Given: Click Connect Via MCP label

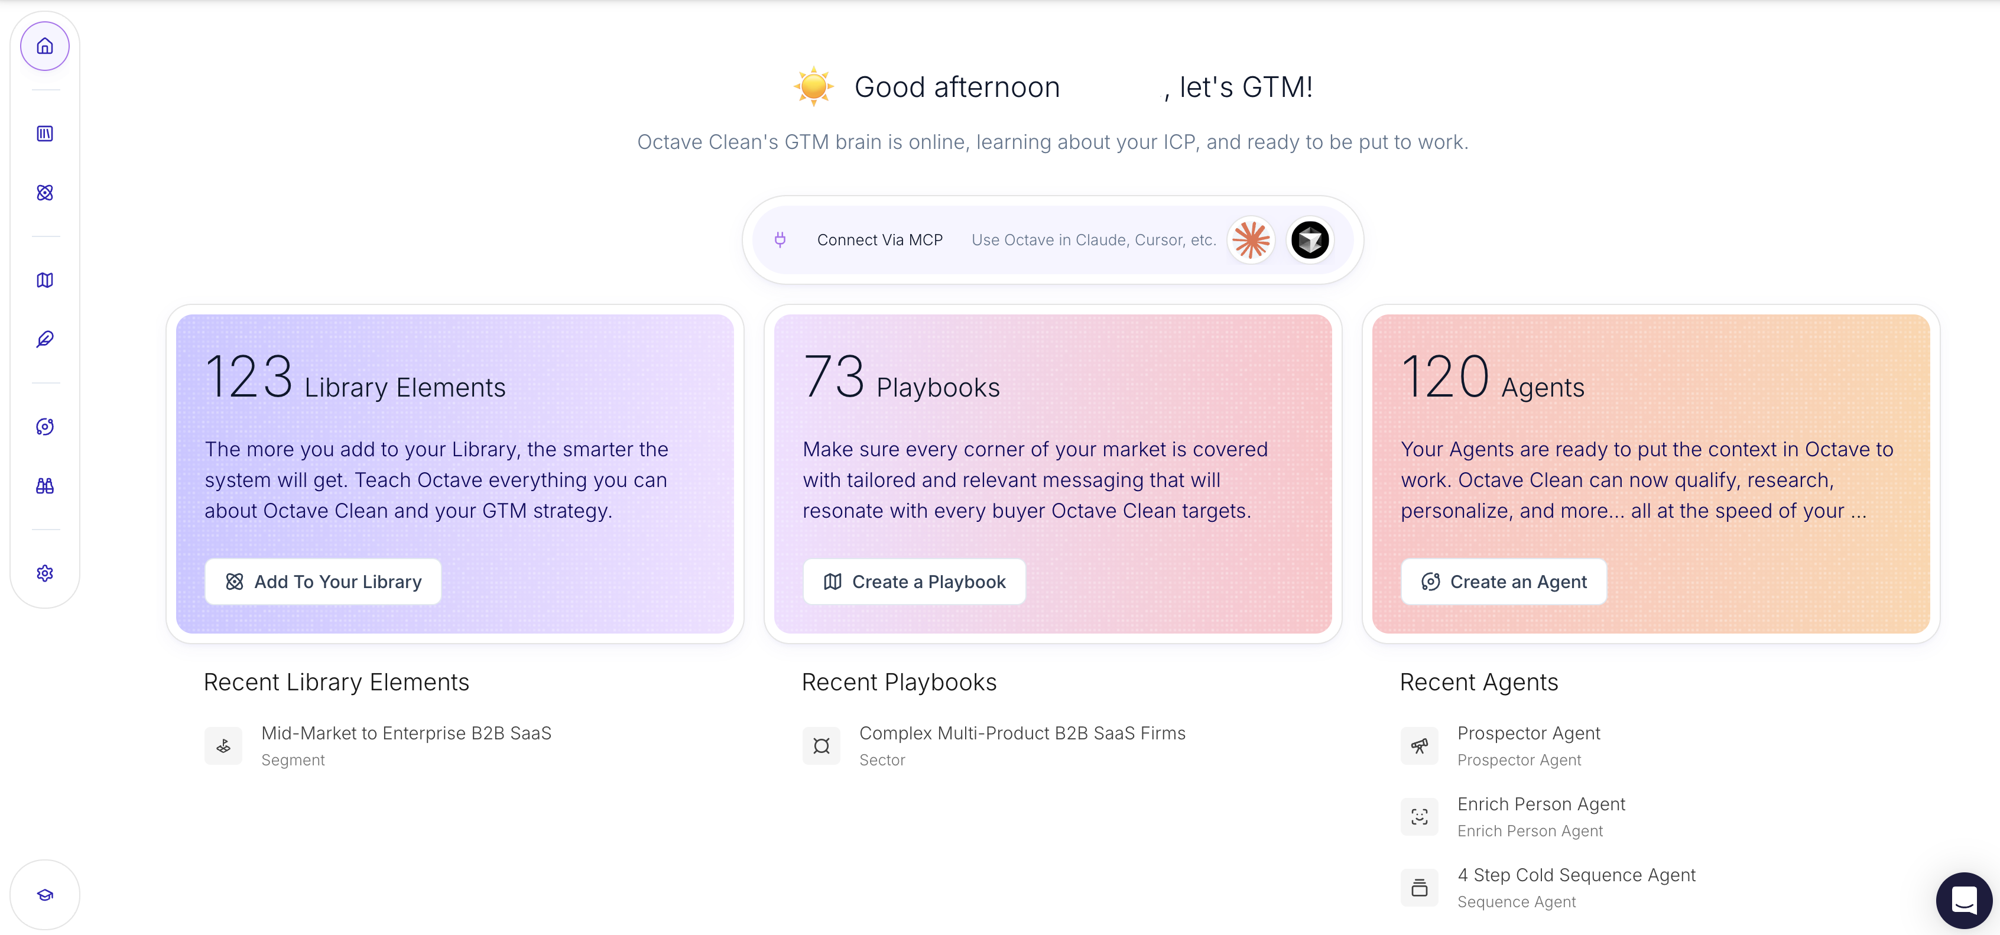Looking at the screenshot, I should [879, 240].
